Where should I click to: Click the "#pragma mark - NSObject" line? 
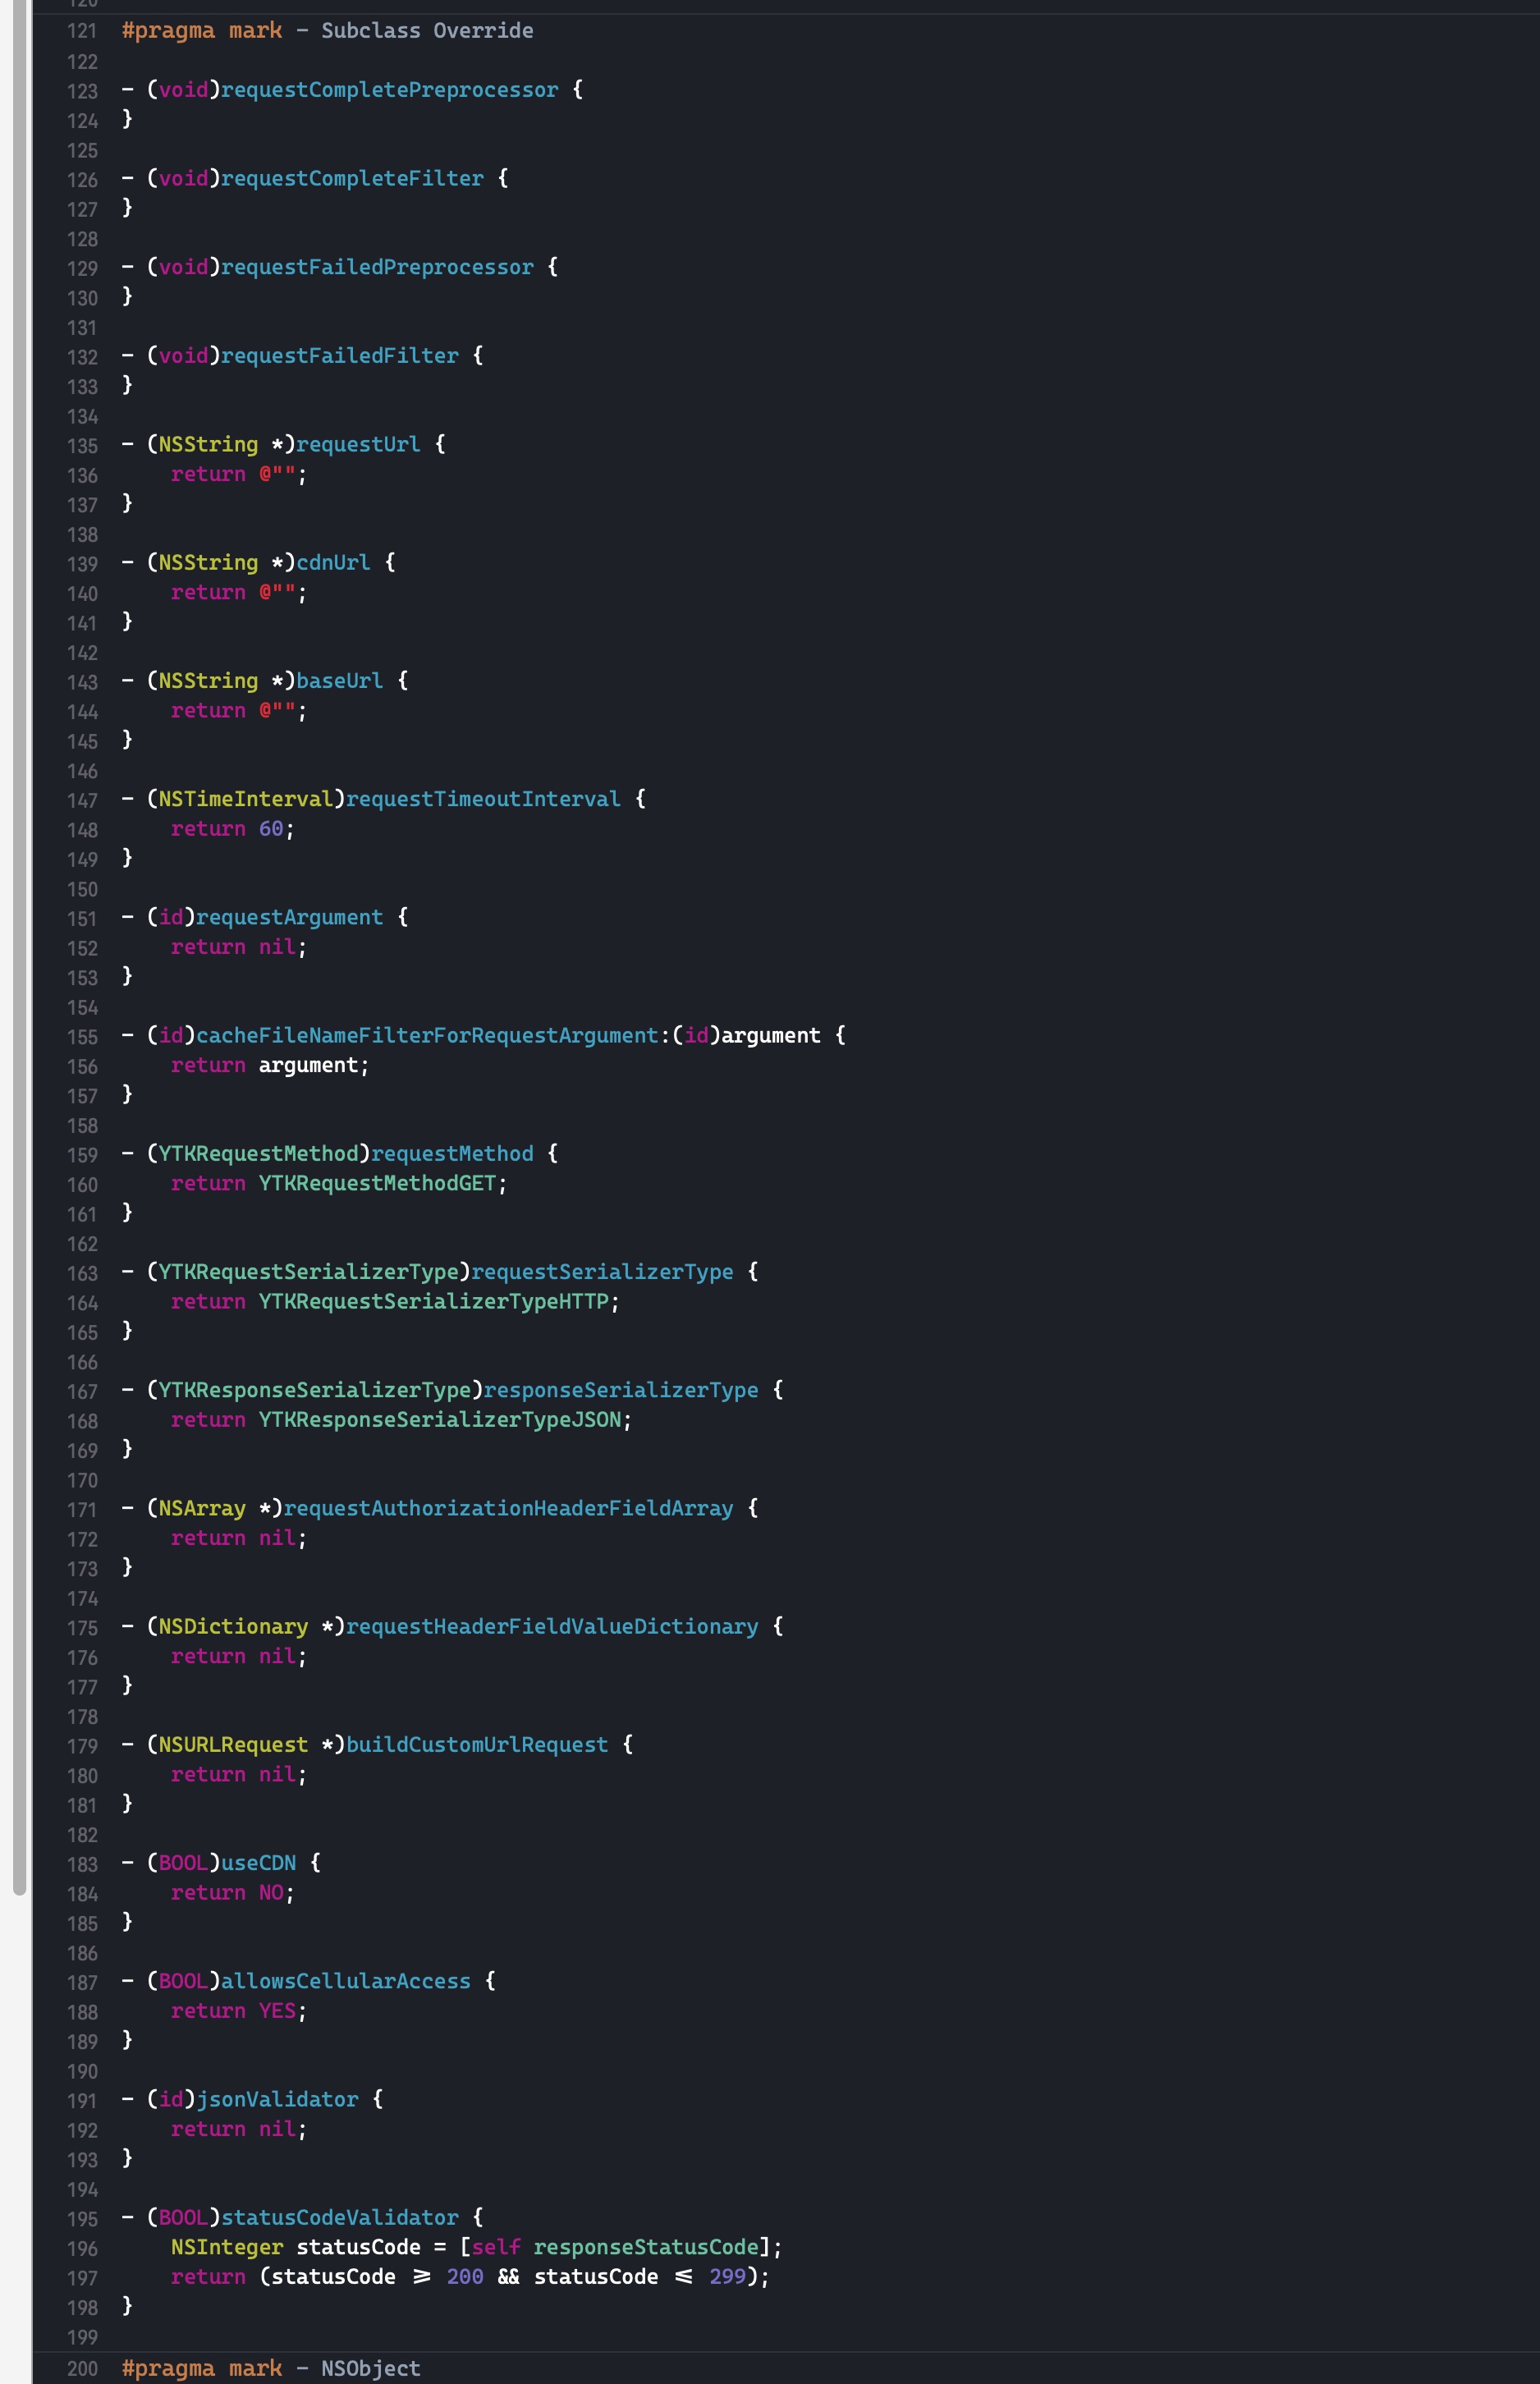coord(271,2369)
